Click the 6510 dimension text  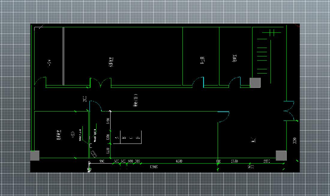(179, 161)
